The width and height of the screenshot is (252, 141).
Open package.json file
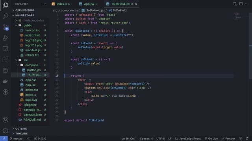tap(30, 115)
